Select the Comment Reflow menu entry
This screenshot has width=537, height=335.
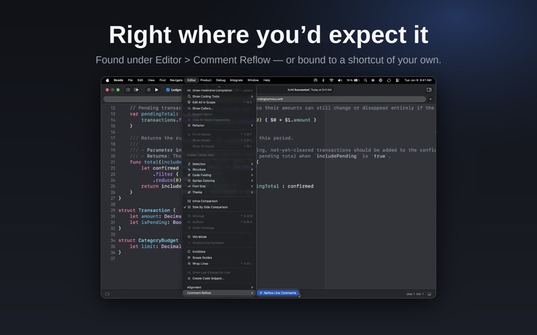point(219,293)
